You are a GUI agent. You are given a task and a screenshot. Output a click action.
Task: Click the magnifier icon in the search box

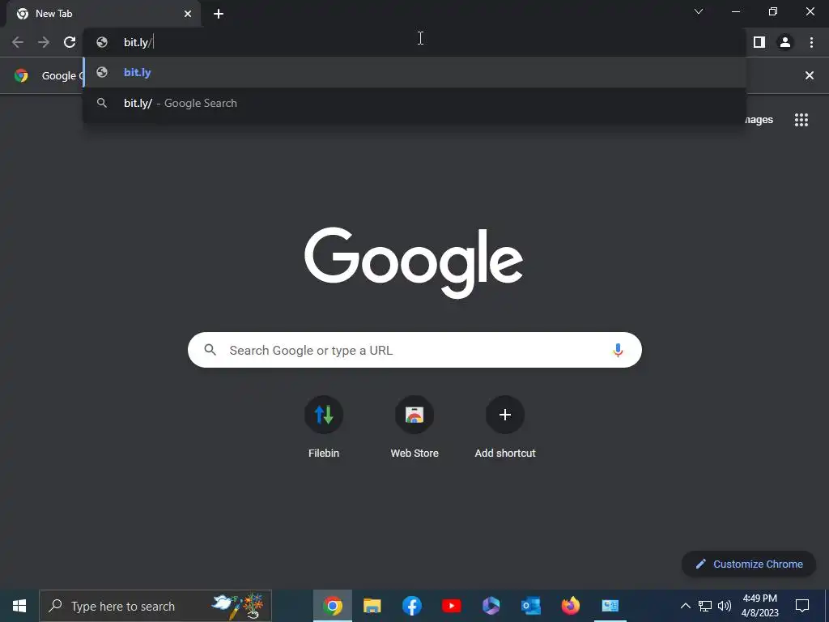pyautogui.click(x=210, y=350)
